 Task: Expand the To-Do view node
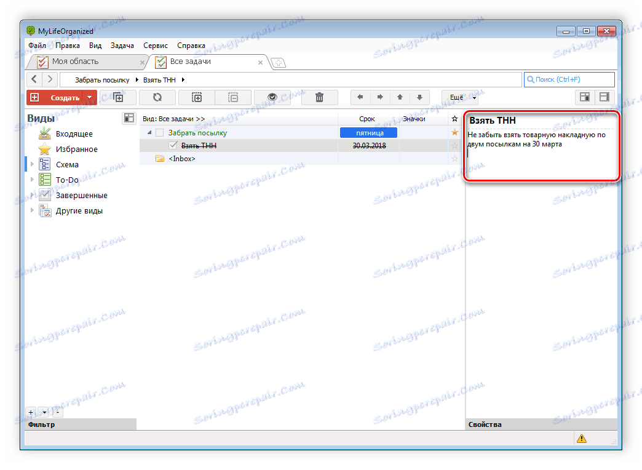(32, 180)
